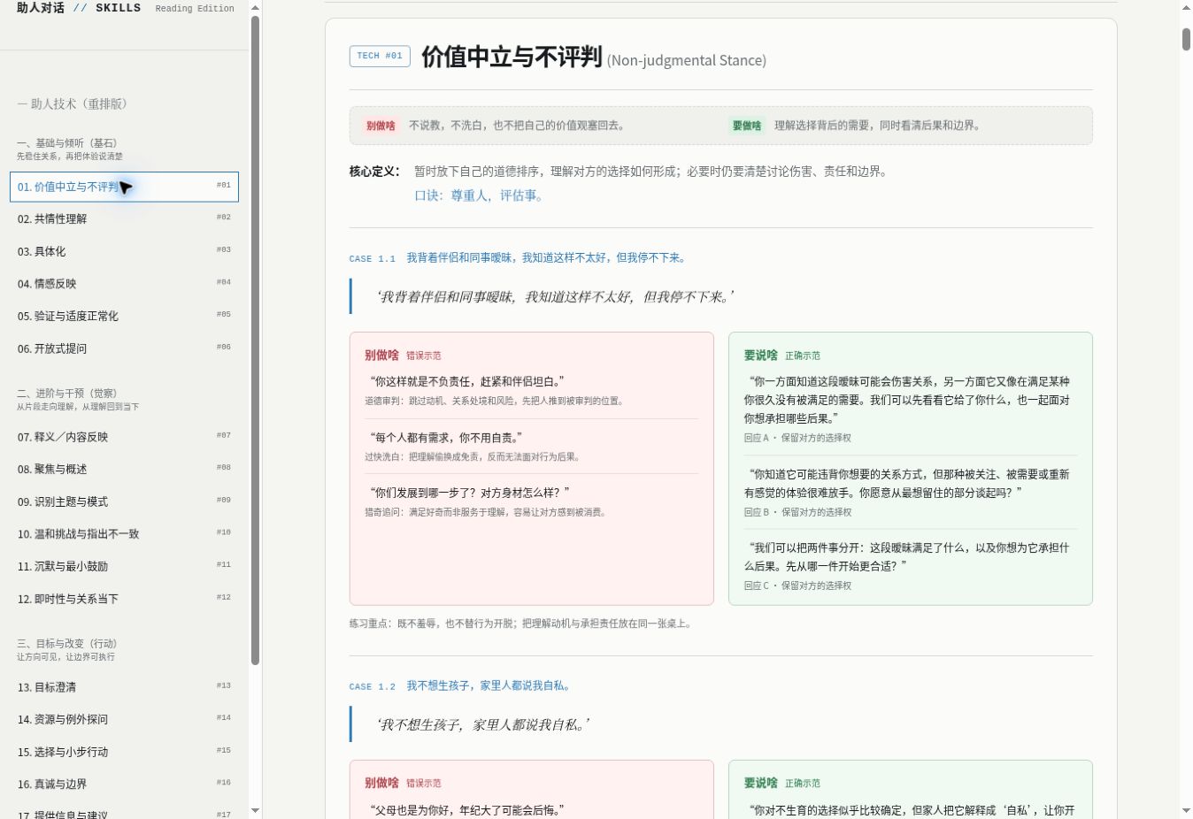Open sidebar item 04. 情感反映
This screenshot has width=1193, height=819.
124,284
